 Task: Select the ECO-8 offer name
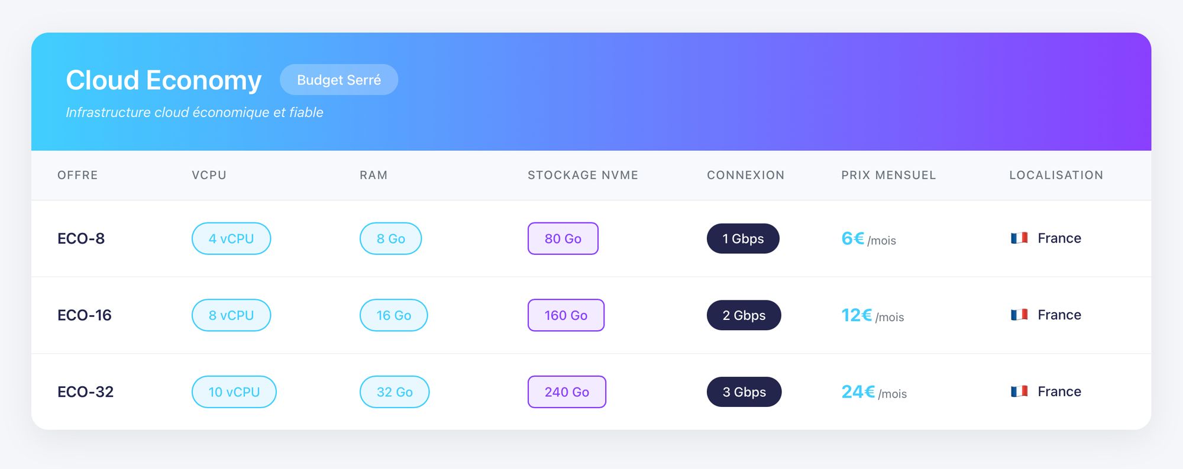point(81,238)
